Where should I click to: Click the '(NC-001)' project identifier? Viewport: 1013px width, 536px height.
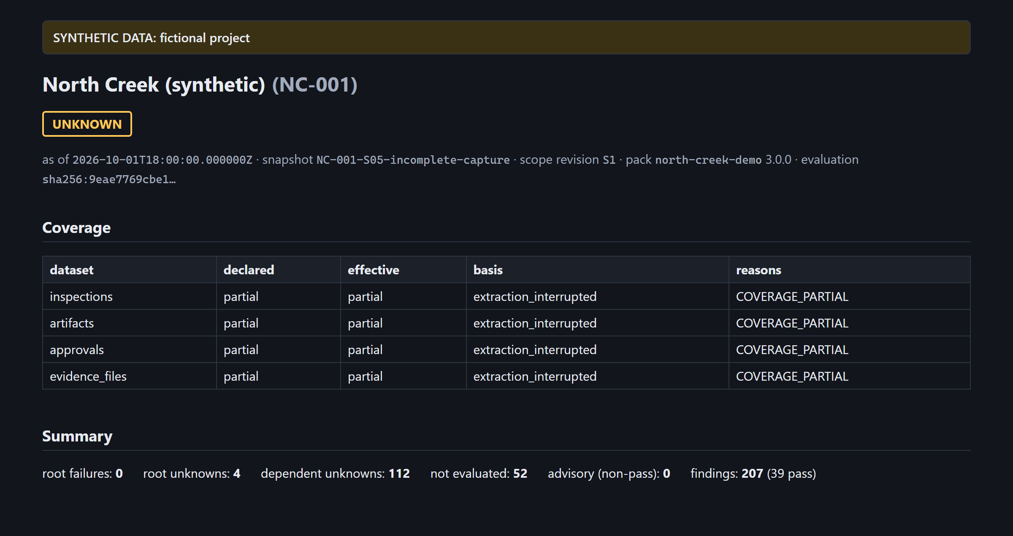pyautogui.click(x=315, y=85)
